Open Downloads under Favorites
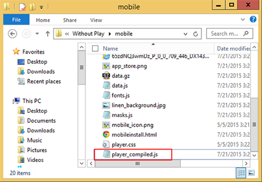 [x=41, y=71]
